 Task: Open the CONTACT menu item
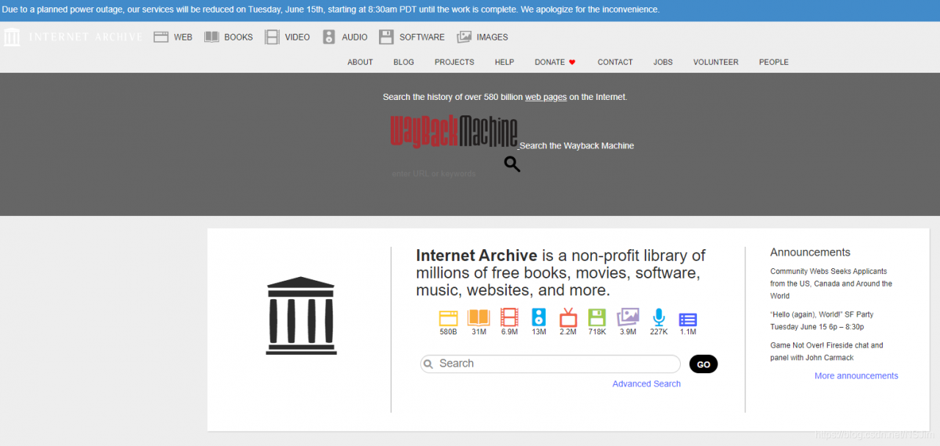pyautogui.click(x=615, y=62)
